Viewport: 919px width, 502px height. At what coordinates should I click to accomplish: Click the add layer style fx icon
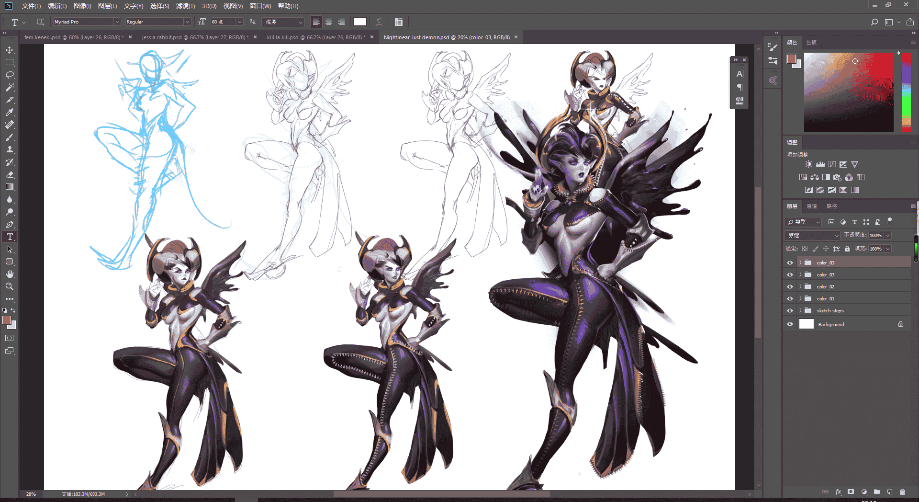click(838, 492)
